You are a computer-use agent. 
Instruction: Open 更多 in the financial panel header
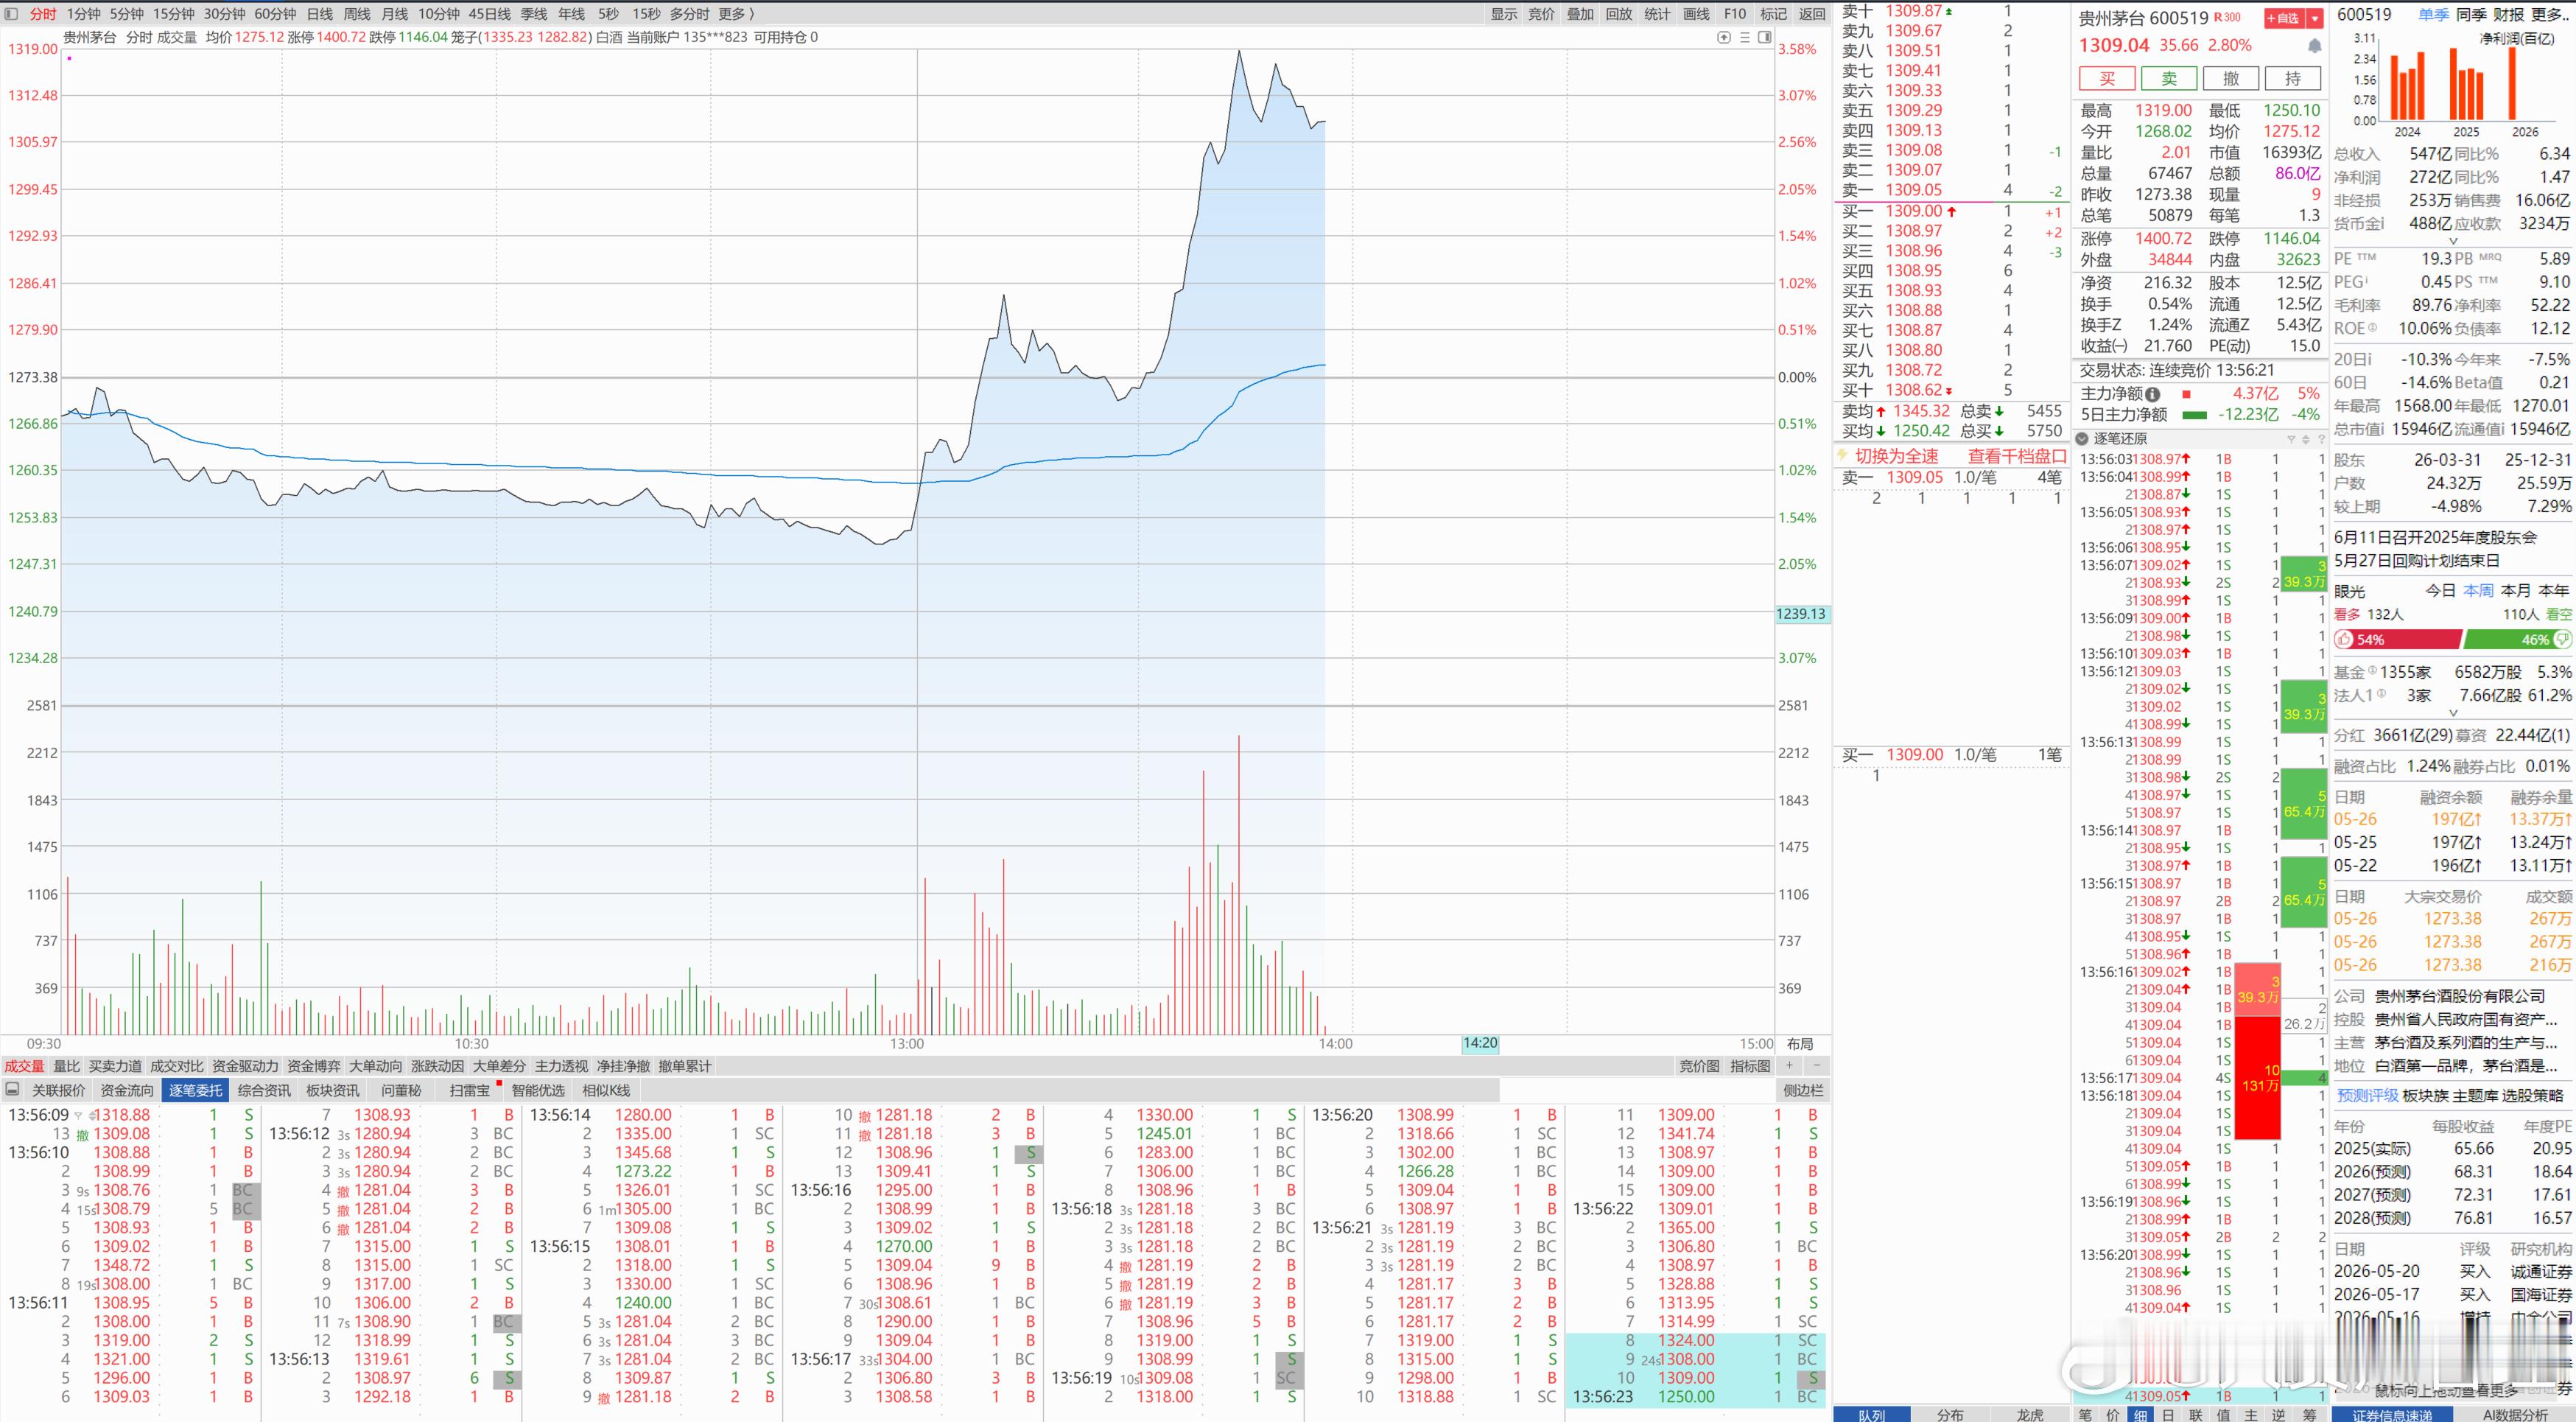(2552, 15)
